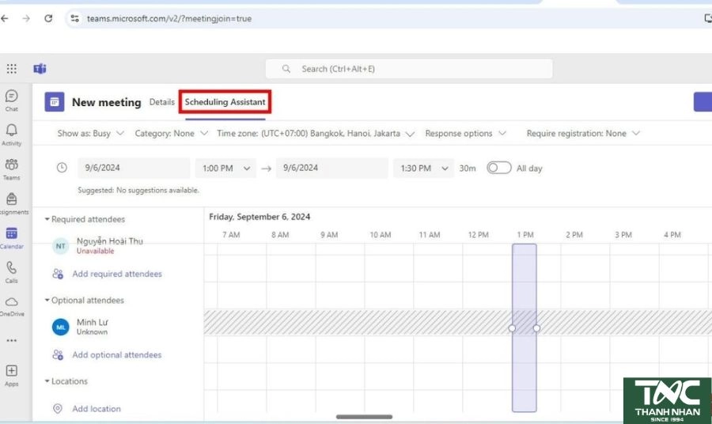Click the New meeting calendar icon
Viewport: 712px width, 424px height.
(x=55, y=102)
